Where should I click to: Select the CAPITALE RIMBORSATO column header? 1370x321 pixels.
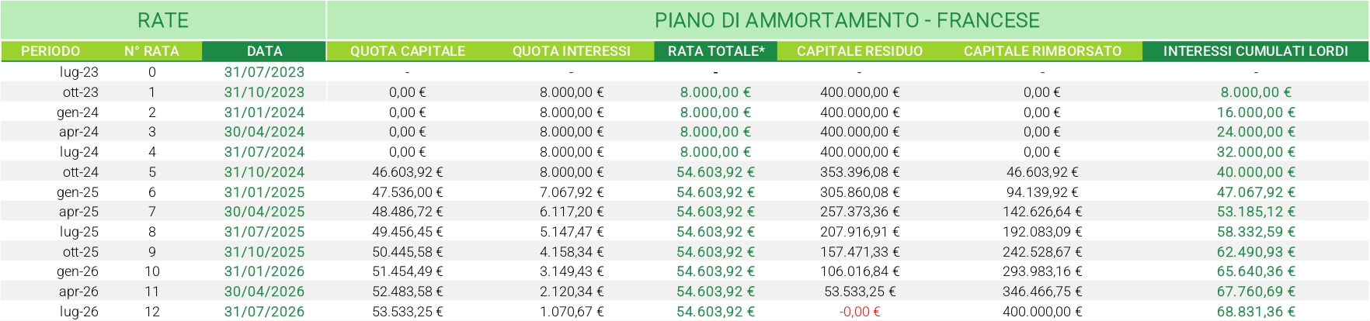1042,51
